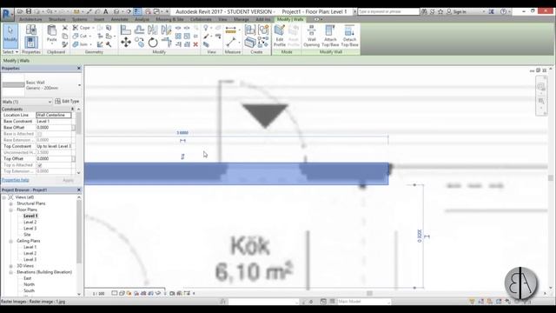This screenshot has width=556, height=313.
Task: Open the North elevation view
Action: coord(29,284)
